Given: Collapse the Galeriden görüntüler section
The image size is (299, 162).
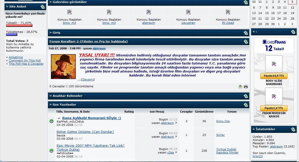Looking at the screenshot, I should point(246,2).
